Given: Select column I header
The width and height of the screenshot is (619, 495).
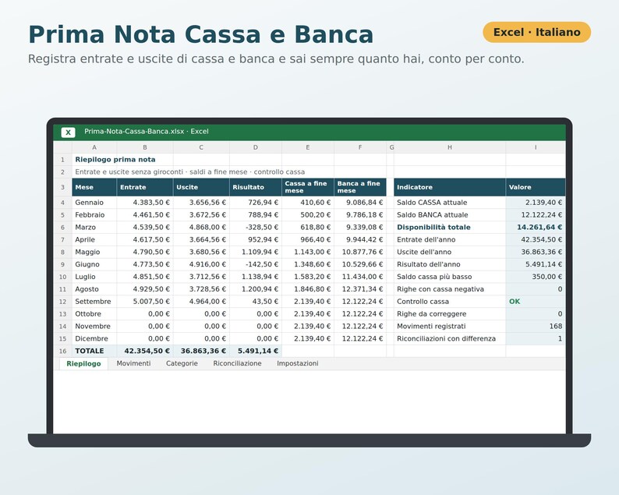Looking at the screenshot, I should pyautogui.click(x=536, y=147).
